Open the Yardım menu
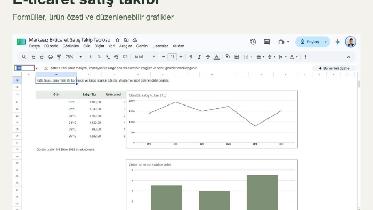 click(178, 46)
